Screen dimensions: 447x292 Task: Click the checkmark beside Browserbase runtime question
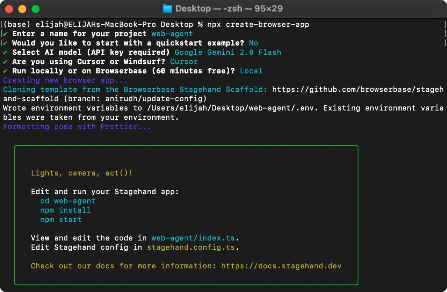click(5, 71)
